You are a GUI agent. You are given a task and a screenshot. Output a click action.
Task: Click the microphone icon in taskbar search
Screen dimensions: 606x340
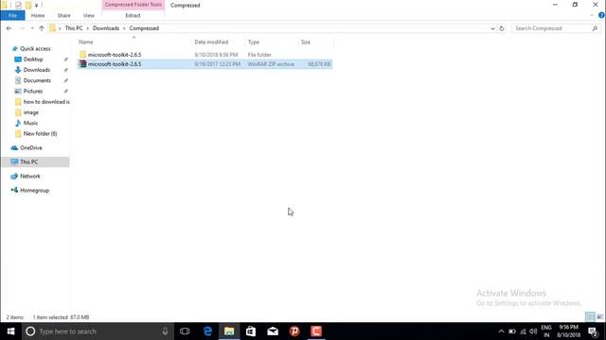[x=165, y=331]
